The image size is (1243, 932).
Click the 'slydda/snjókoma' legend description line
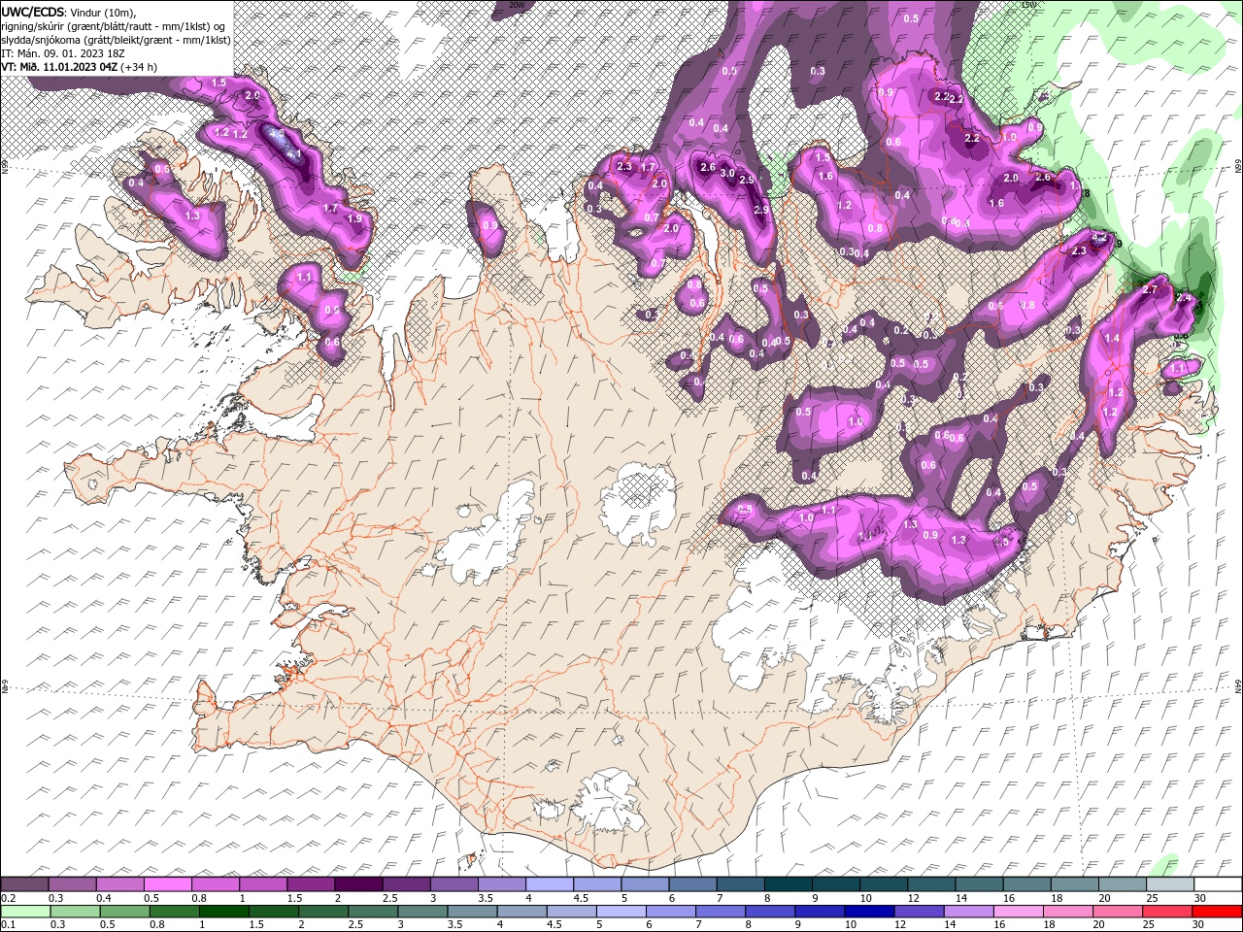[117, 40]
